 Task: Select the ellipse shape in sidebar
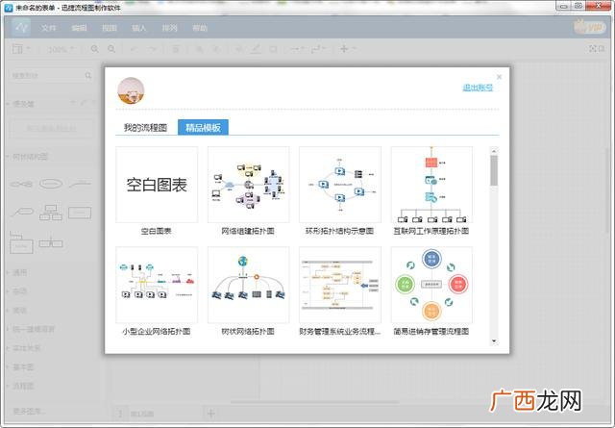pos(51,184)
